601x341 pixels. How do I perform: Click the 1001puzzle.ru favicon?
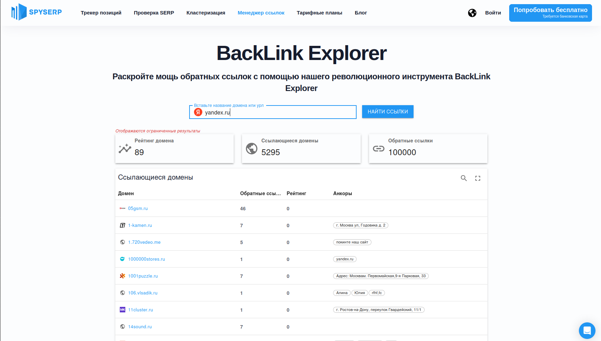click(123, 276)
